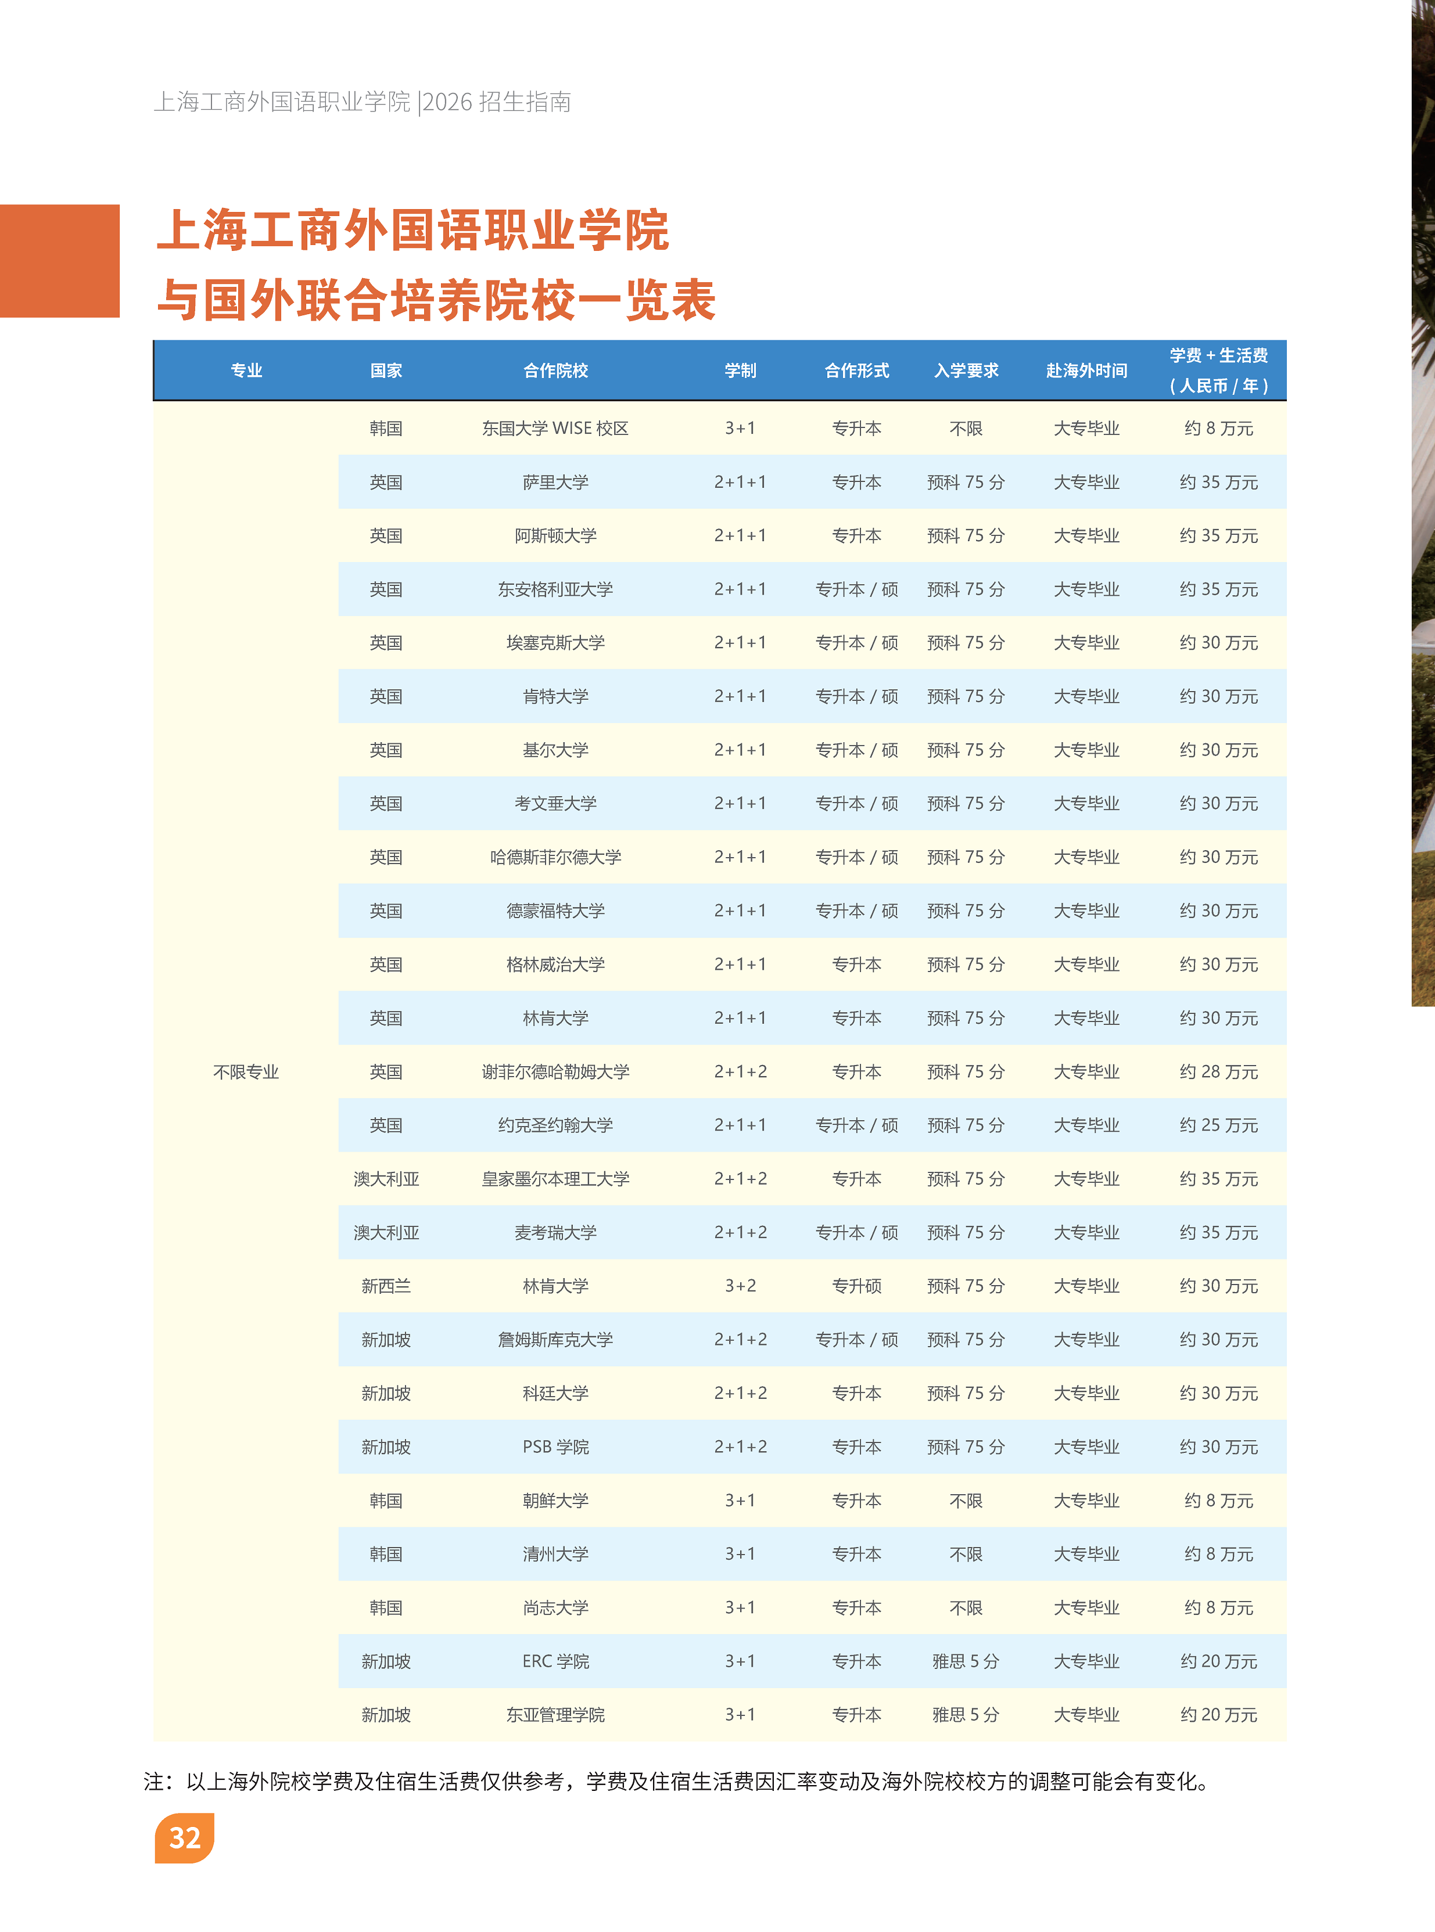Click the orange page number 32 badge
Image resolution: width=1435 pixels, height=1932 pixels.
coord(184,1837)
